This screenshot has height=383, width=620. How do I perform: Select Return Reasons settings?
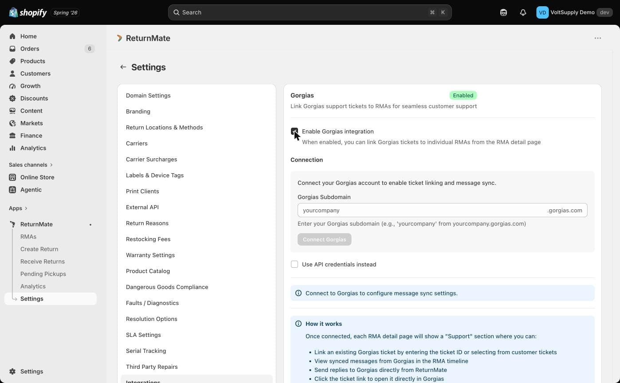pos(147,223)
